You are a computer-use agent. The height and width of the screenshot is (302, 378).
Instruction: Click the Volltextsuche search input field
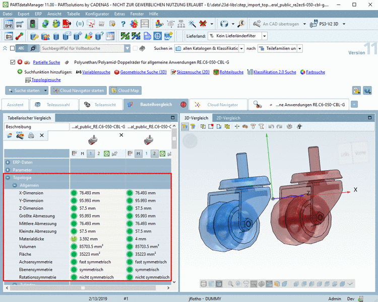pyautogui.click(x=83, y=48)
